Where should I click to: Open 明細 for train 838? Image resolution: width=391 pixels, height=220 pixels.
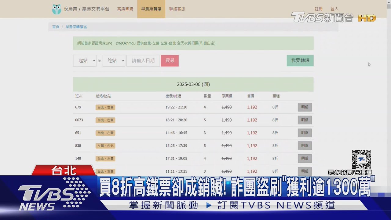305,146
